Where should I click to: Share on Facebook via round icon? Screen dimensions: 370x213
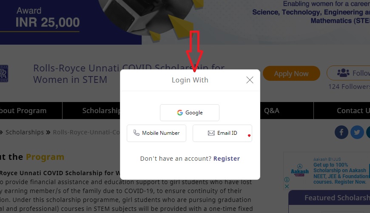coord(341,132)
